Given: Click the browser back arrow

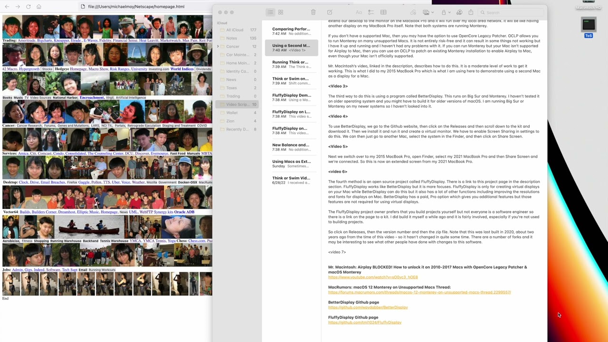Looking at the screenshot, I should (x=7, y=7).
